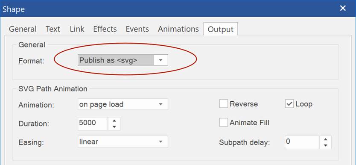Increase Duration with up arrow
This screenshot has width=356, height=165.
114,121
